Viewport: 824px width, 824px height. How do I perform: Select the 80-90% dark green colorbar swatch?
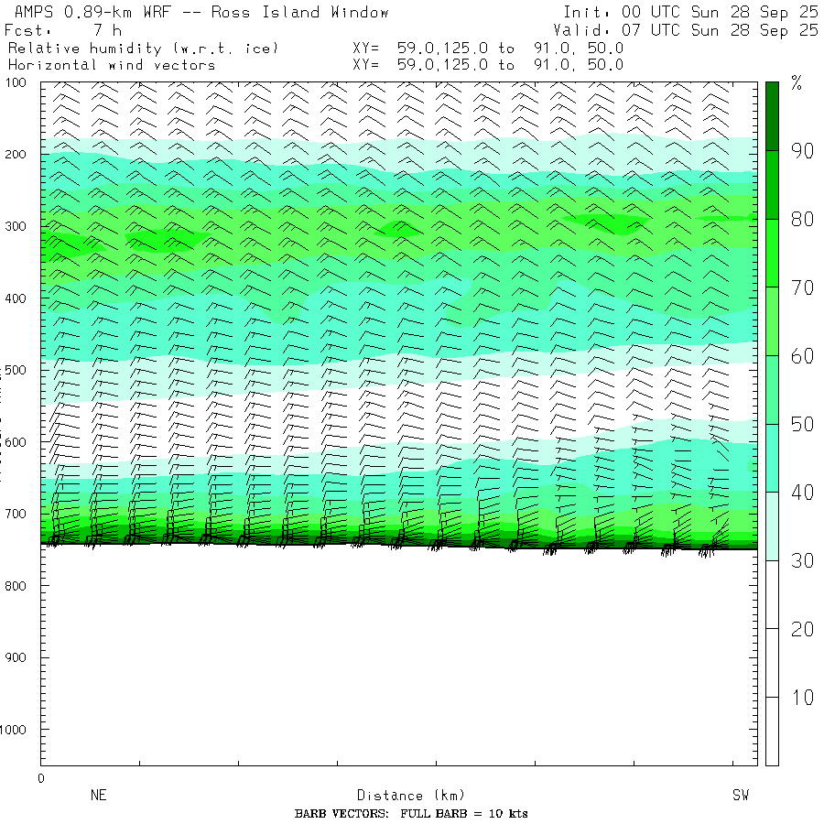tap(772, 185)
